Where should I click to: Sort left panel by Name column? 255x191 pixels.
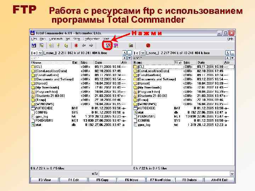51,63
